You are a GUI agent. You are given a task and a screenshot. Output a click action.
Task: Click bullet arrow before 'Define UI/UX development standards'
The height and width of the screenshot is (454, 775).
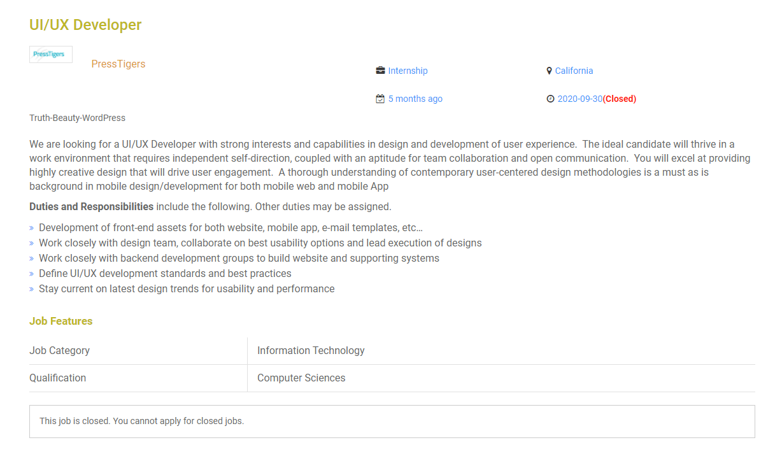(x=32, y=274)
